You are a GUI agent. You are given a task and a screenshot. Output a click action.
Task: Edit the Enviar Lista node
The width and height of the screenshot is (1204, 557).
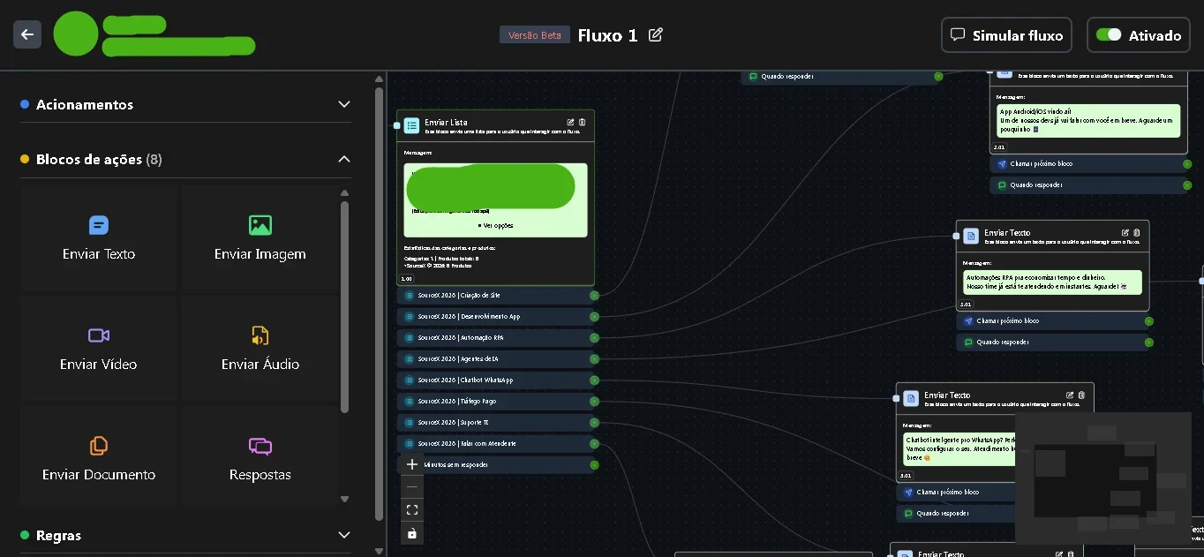[x=570, y=123]
